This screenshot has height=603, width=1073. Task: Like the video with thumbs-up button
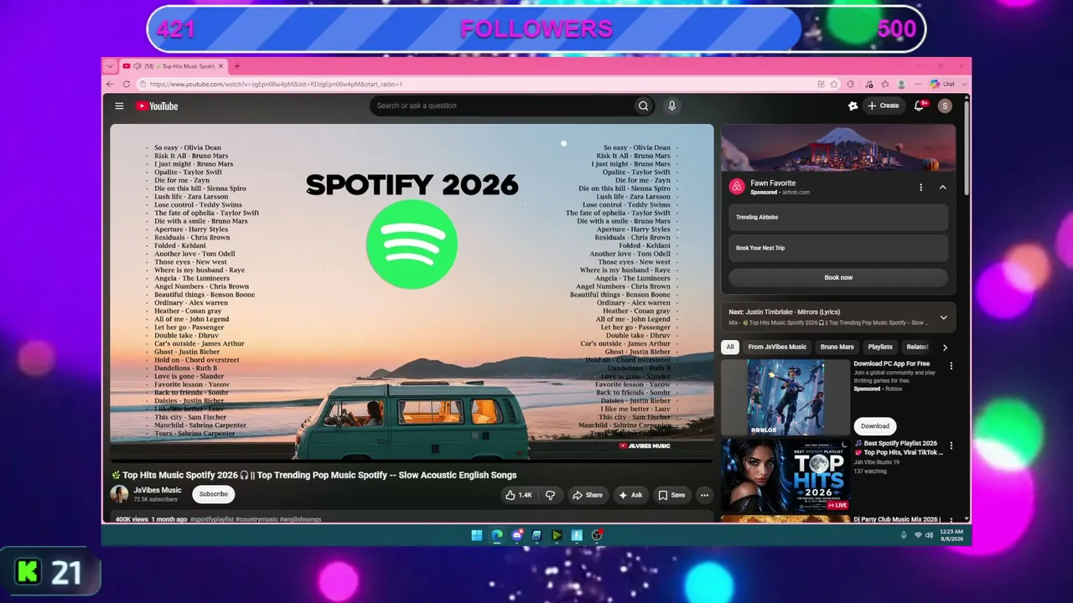point(519,495)
